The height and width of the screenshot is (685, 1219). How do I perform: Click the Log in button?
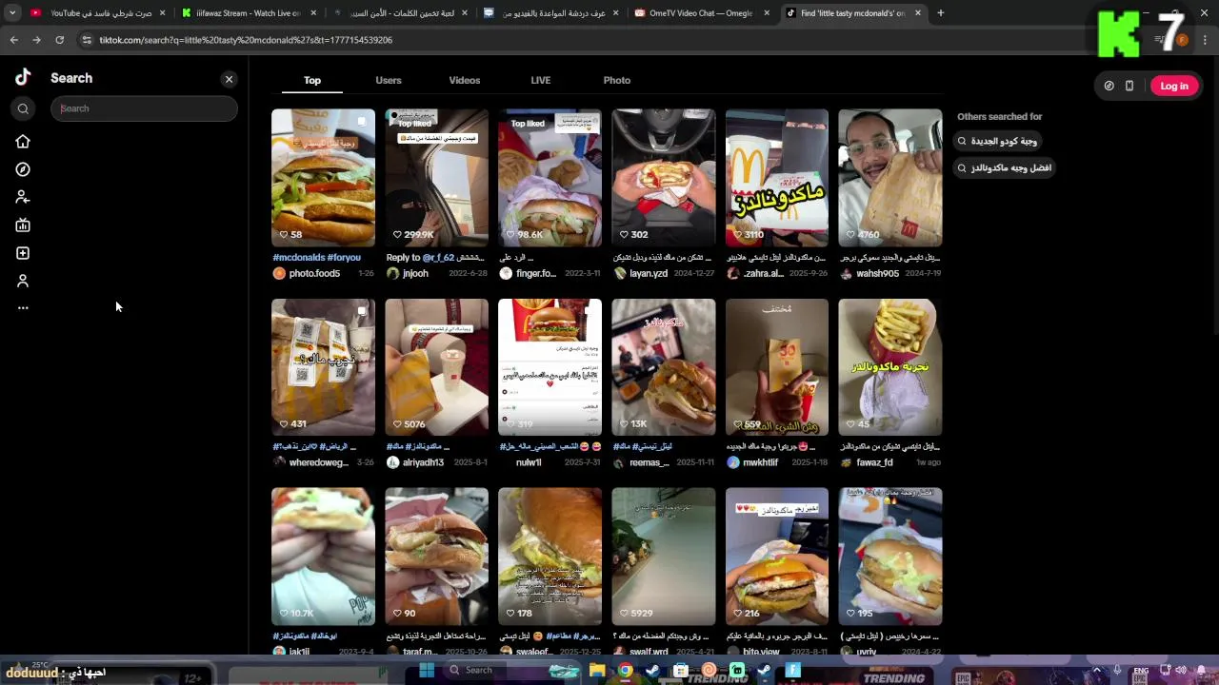(1174, 86)
